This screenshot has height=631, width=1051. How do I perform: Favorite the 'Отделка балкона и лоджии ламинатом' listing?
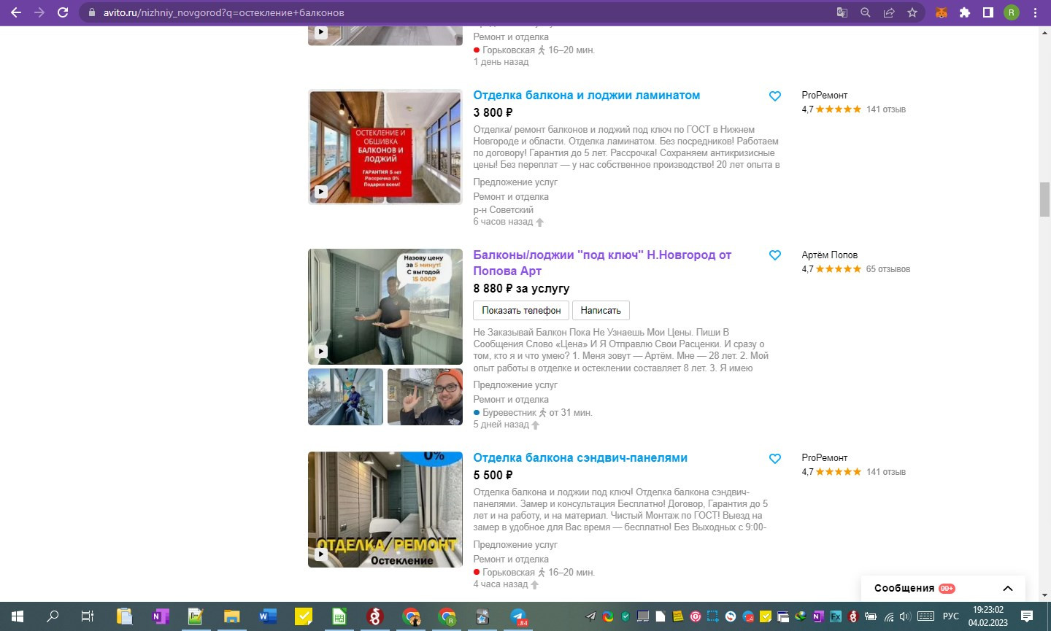click(775, 96)
